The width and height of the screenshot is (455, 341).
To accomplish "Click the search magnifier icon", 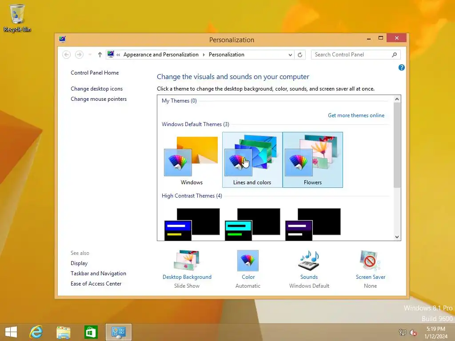I will pyautogui.click(x=395, y=55).
